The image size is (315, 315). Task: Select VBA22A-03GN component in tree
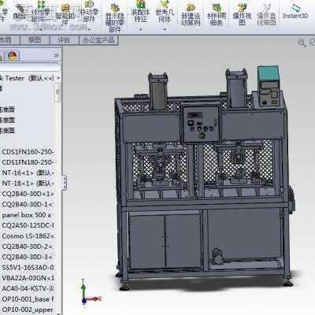pos(28,278)
